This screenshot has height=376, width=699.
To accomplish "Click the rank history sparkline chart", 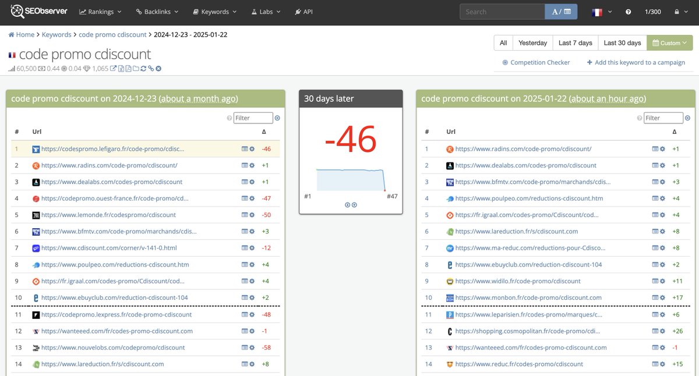I will point(350,180).
